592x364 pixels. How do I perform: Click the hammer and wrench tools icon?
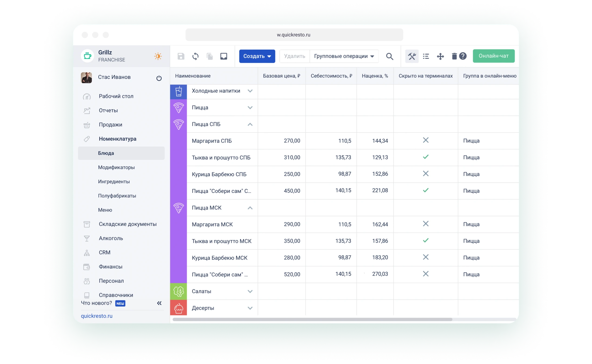[412, 56]
